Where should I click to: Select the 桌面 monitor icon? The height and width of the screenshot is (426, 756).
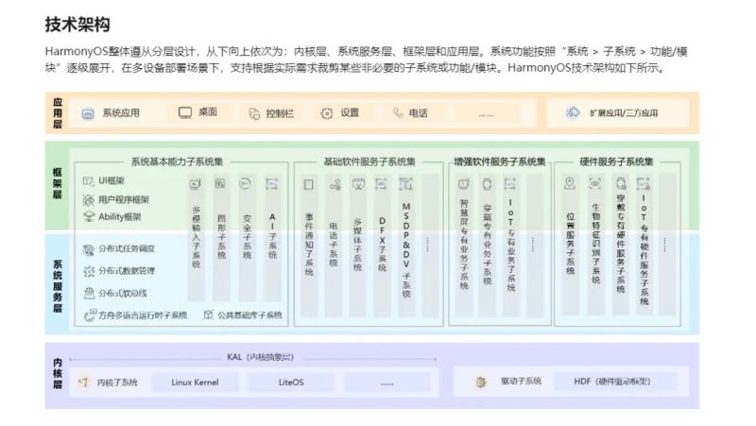click(x=185, y=112)
